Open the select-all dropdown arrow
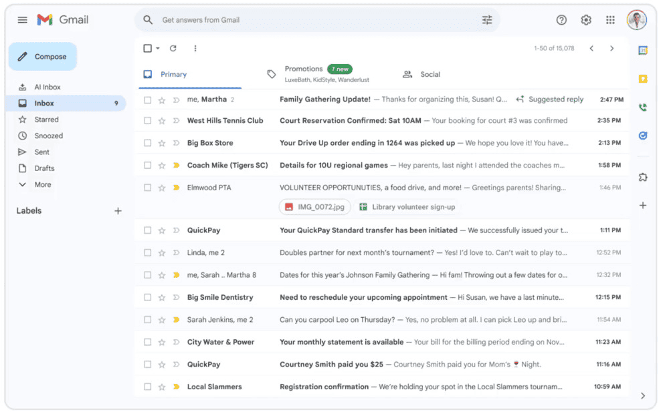Viewport: 669px width, 420px height. pos(158,48)
